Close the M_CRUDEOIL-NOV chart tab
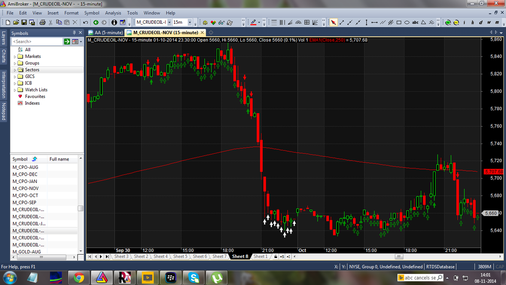The image size is (506, 285). tap(202, 33)
